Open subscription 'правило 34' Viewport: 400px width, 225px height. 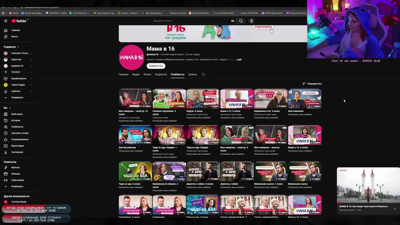click(x=18, y=66)
